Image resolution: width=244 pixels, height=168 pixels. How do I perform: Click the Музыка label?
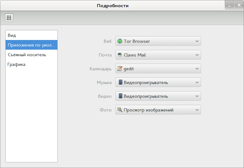[104, 82]
